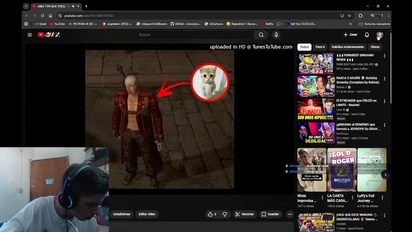Open the tab search dropdown arrow in Chrome
The width and height of the screenshot is (412, 232).
[x=26, y=6]
